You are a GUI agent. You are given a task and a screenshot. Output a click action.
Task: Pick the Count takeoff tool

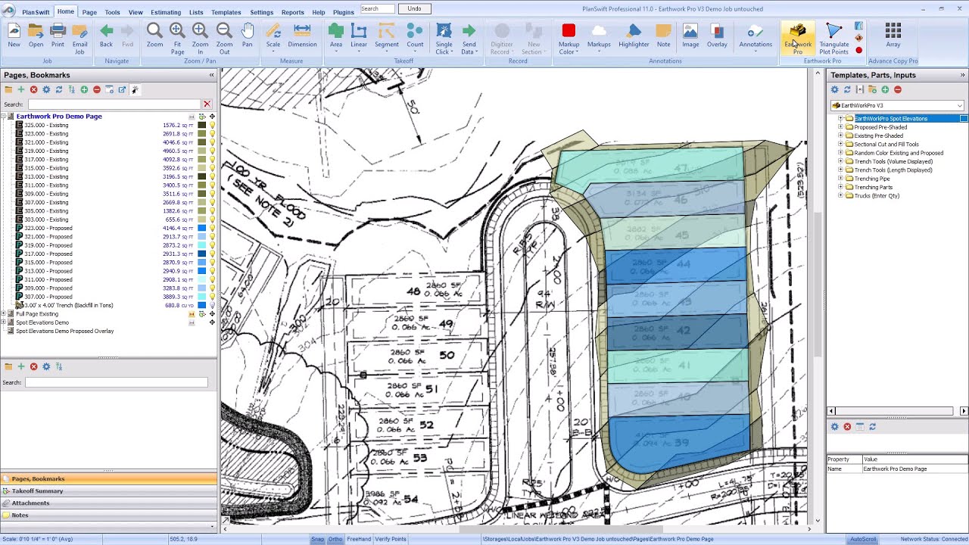coord(415,36)
